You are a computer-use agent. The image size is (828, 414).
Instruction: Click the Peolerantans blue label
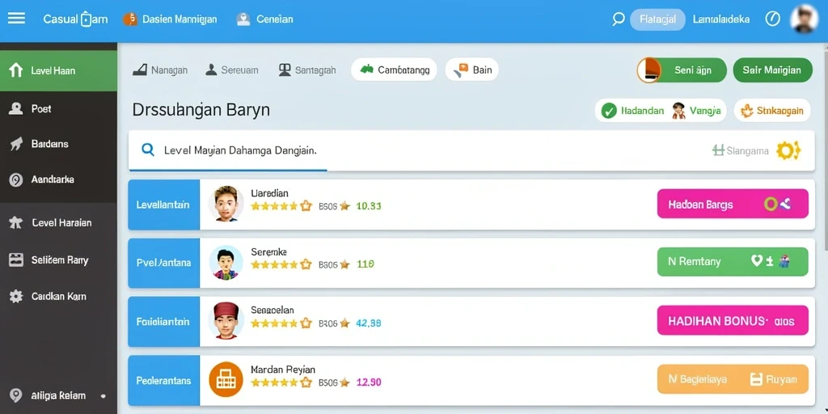163,380
